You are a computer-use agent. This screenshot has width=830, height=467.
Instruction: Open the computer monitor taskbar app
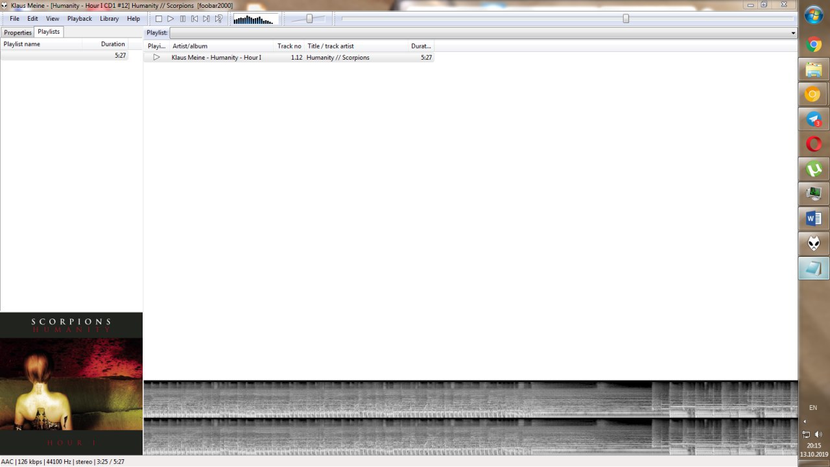tap(814, 193)
